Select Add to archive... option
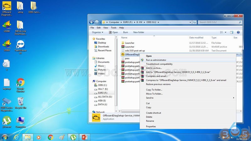This screenshot has height=141, width=251. click(188, 68)
